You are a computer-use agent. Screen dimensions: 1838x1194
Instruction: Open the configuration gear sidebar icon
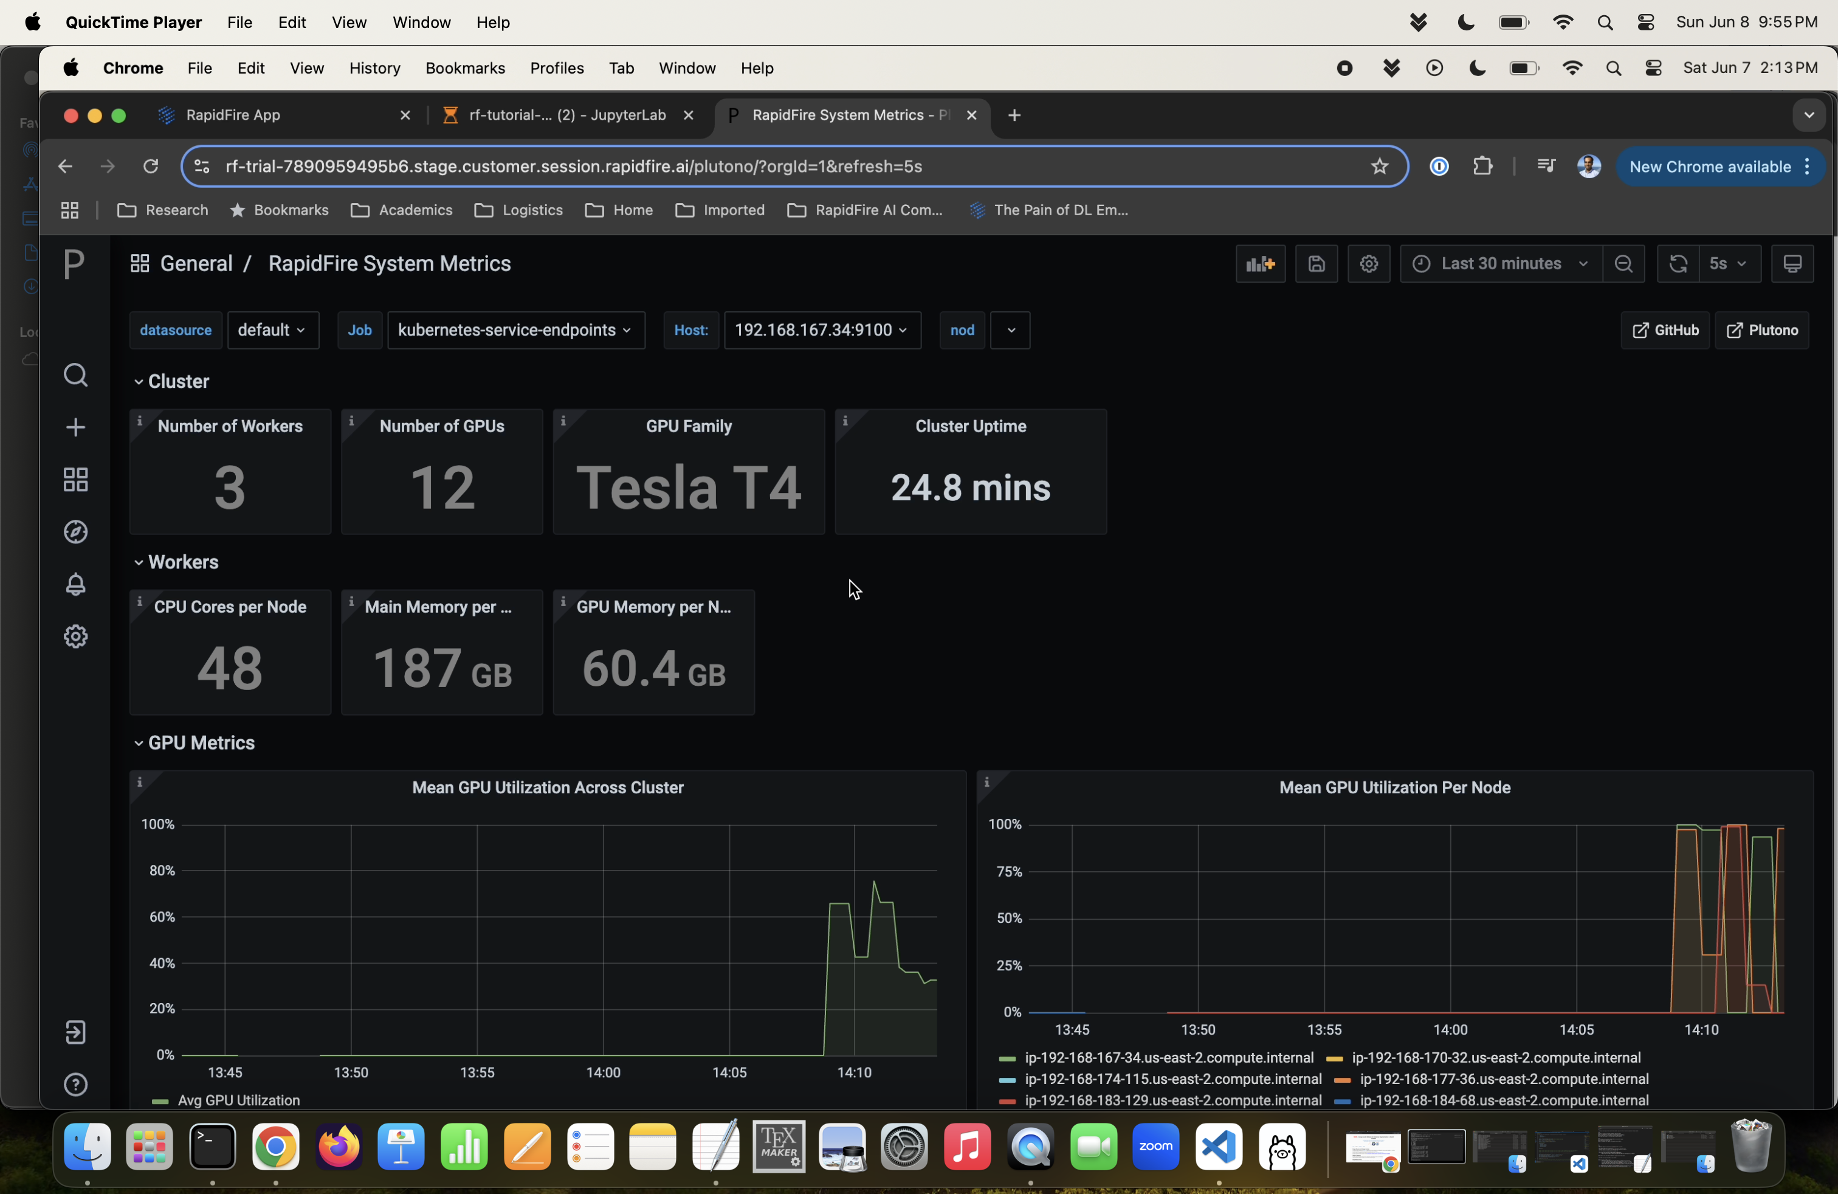(x=75, y=637)
